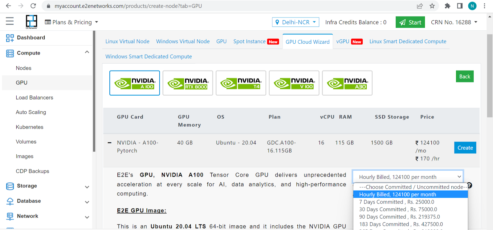Switch to the Spot Instance tab

[x=256, y=41]
